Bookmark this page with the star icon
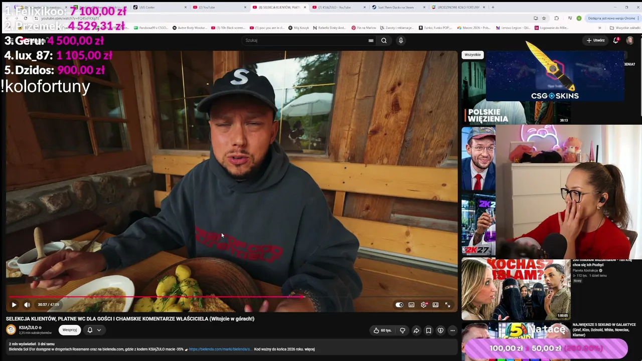The width and height of the screenshot is (642, 361). [x=544, y=18]
